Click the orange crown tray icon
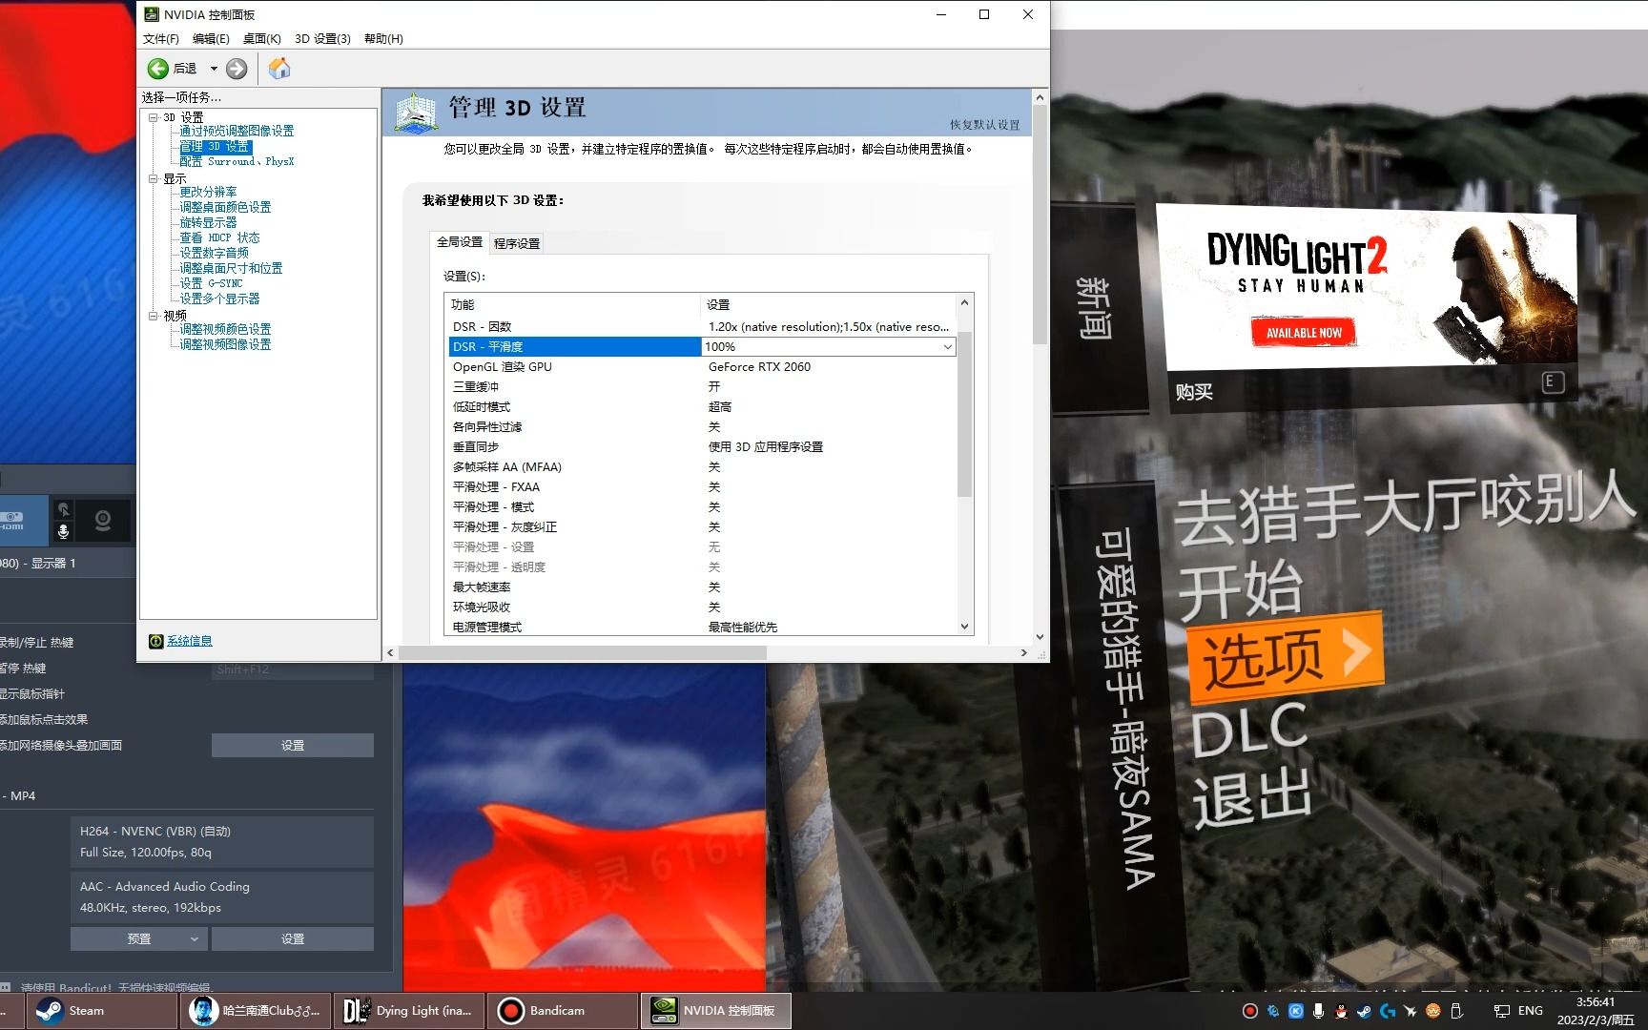 point(1432,1011)
